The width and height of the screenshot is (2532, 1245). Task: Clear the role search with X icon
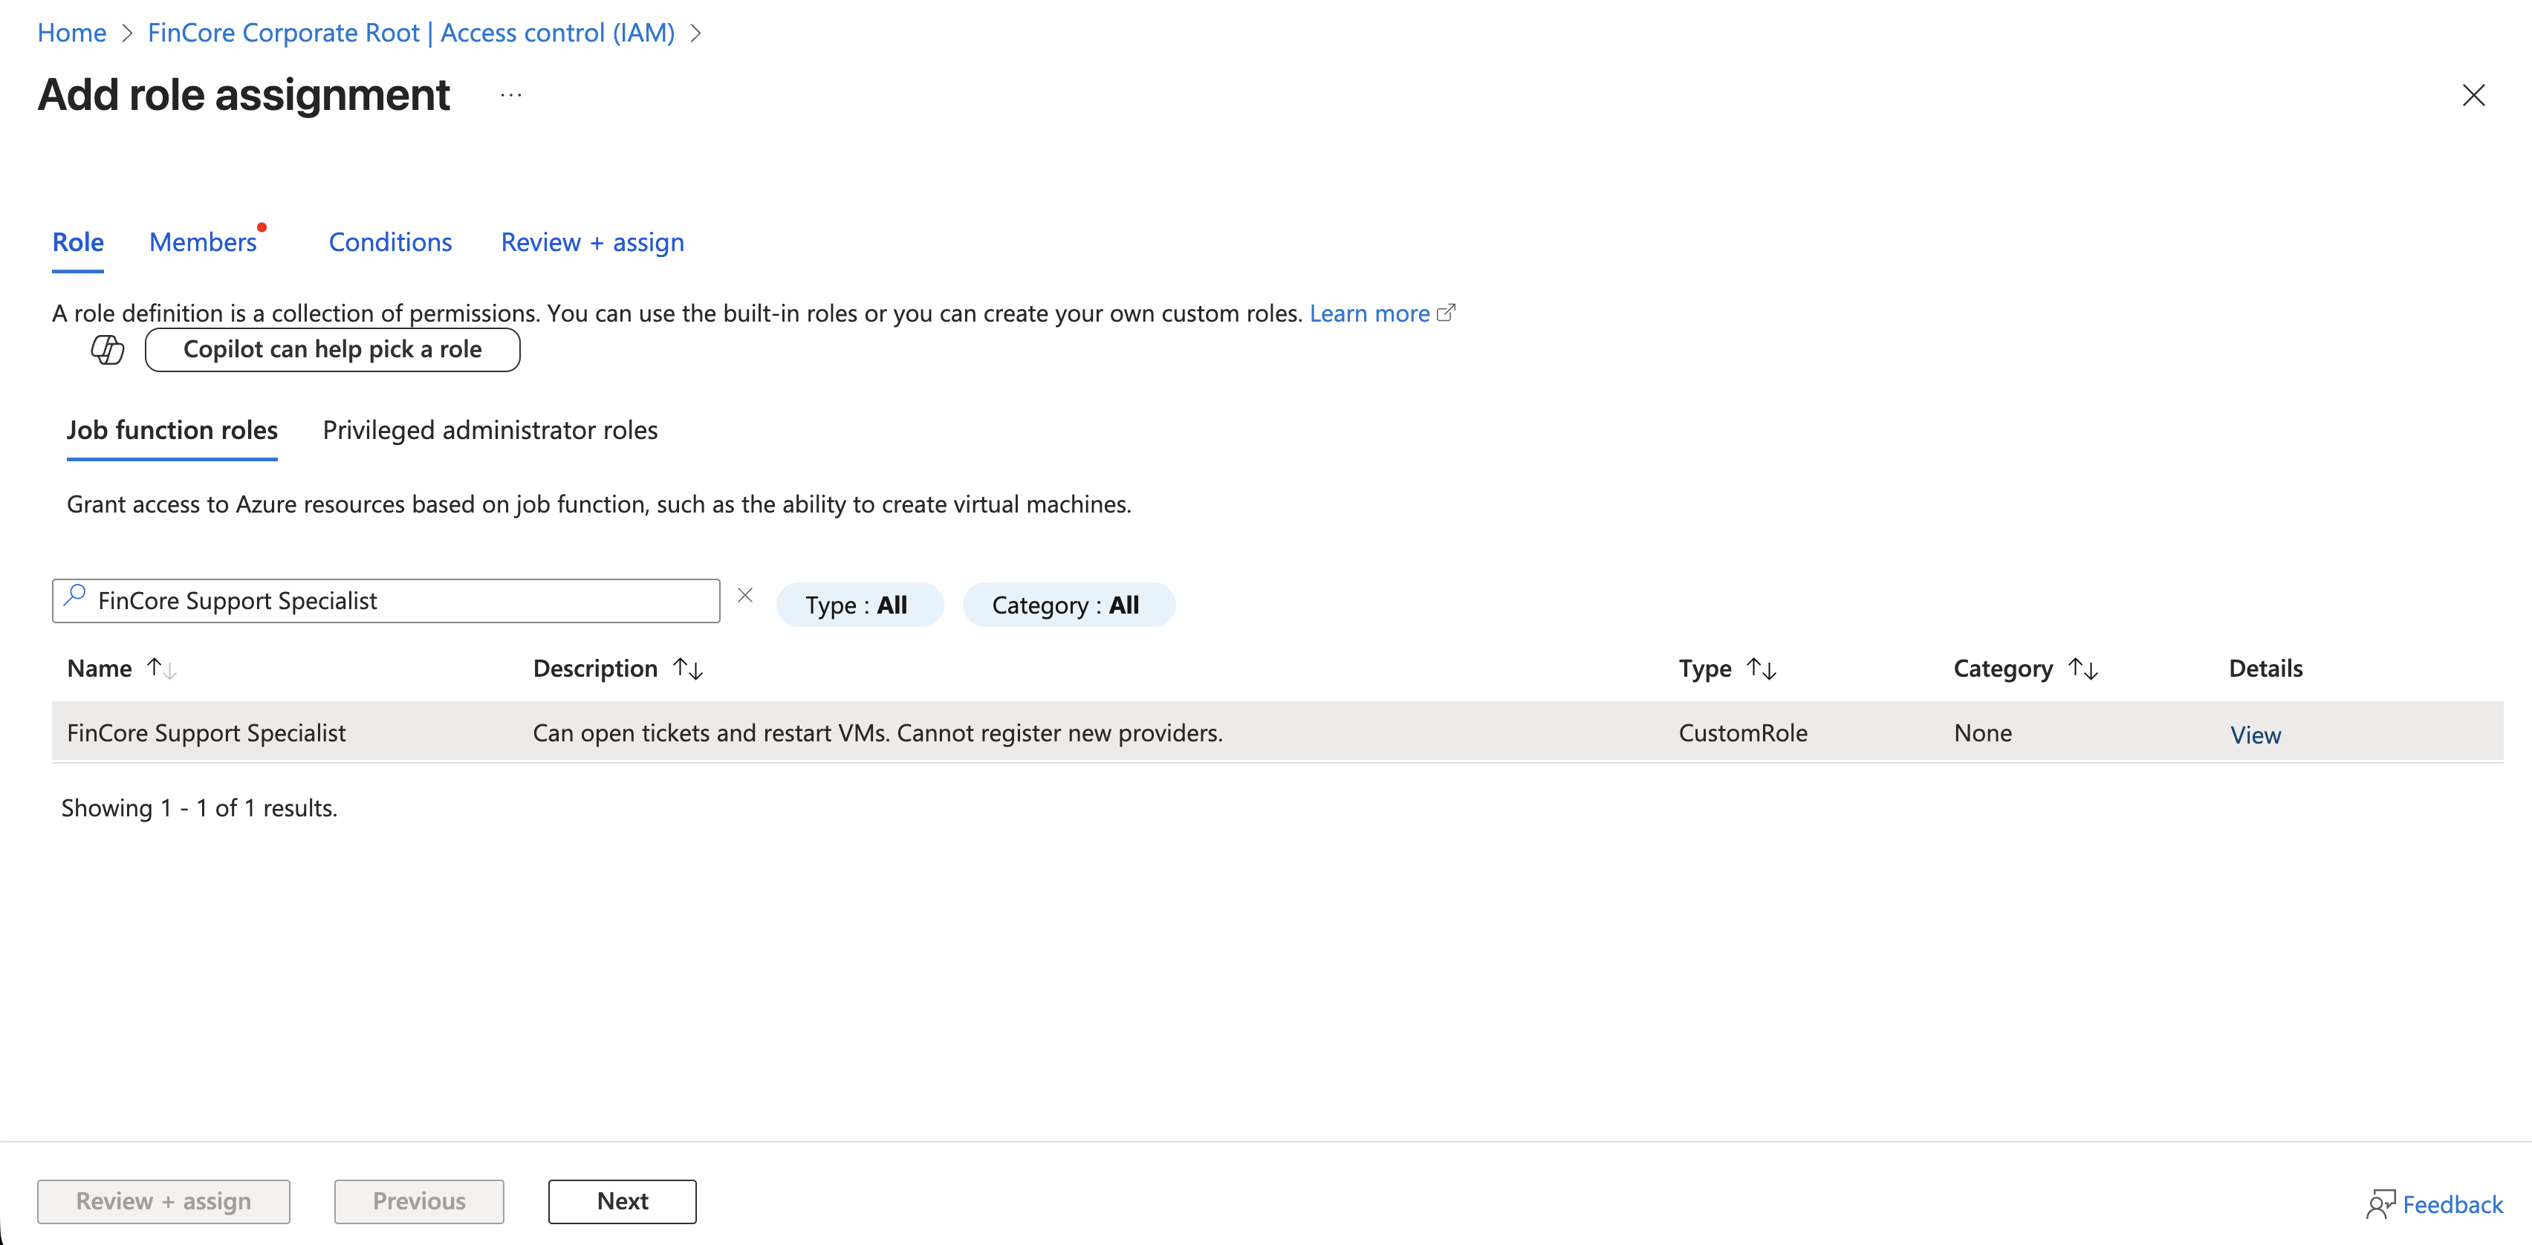[745, 596]
